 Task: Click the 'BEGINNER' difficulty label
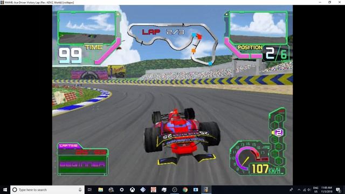tap(82, 164)
